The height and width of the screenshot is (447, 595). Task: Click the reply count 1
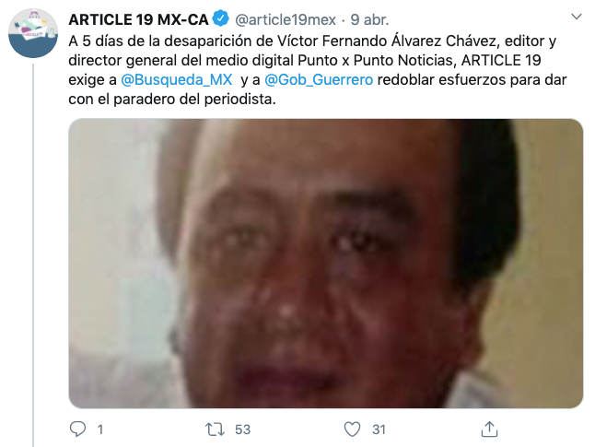tap(100, 429)
